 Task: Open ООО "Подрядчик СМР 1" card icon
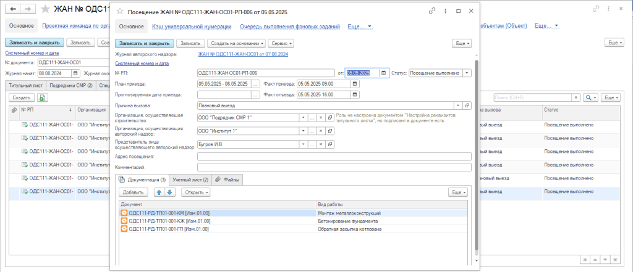click(x=330, y=118)
